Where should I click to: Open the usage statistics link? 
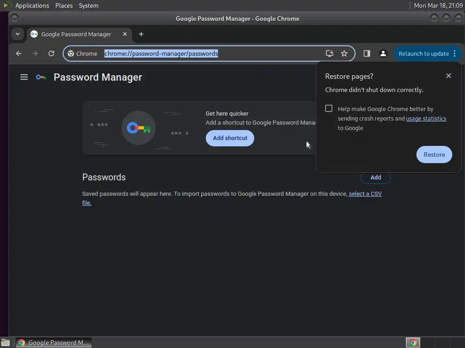click(426, 118)
